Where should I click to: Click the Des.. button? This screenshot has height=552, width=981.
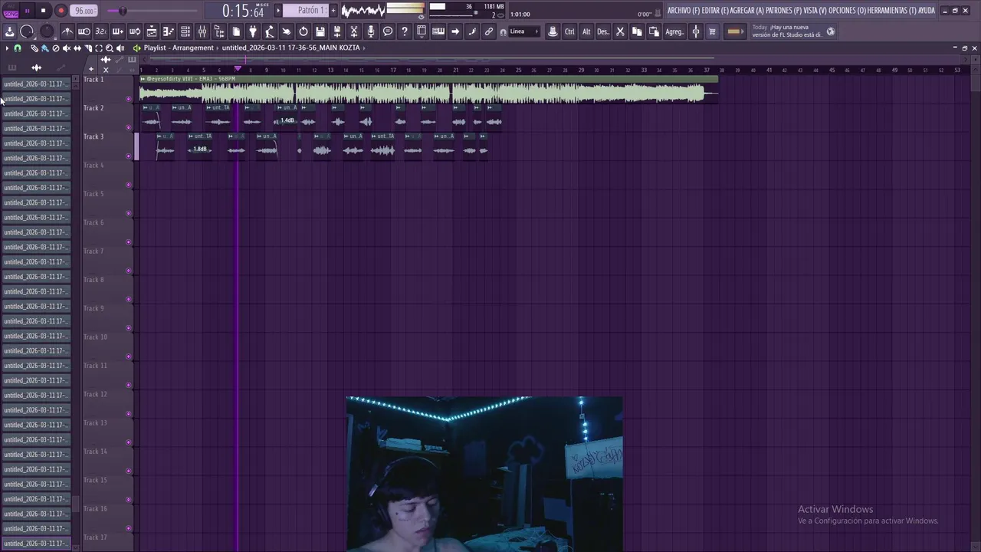pos(603,31)
